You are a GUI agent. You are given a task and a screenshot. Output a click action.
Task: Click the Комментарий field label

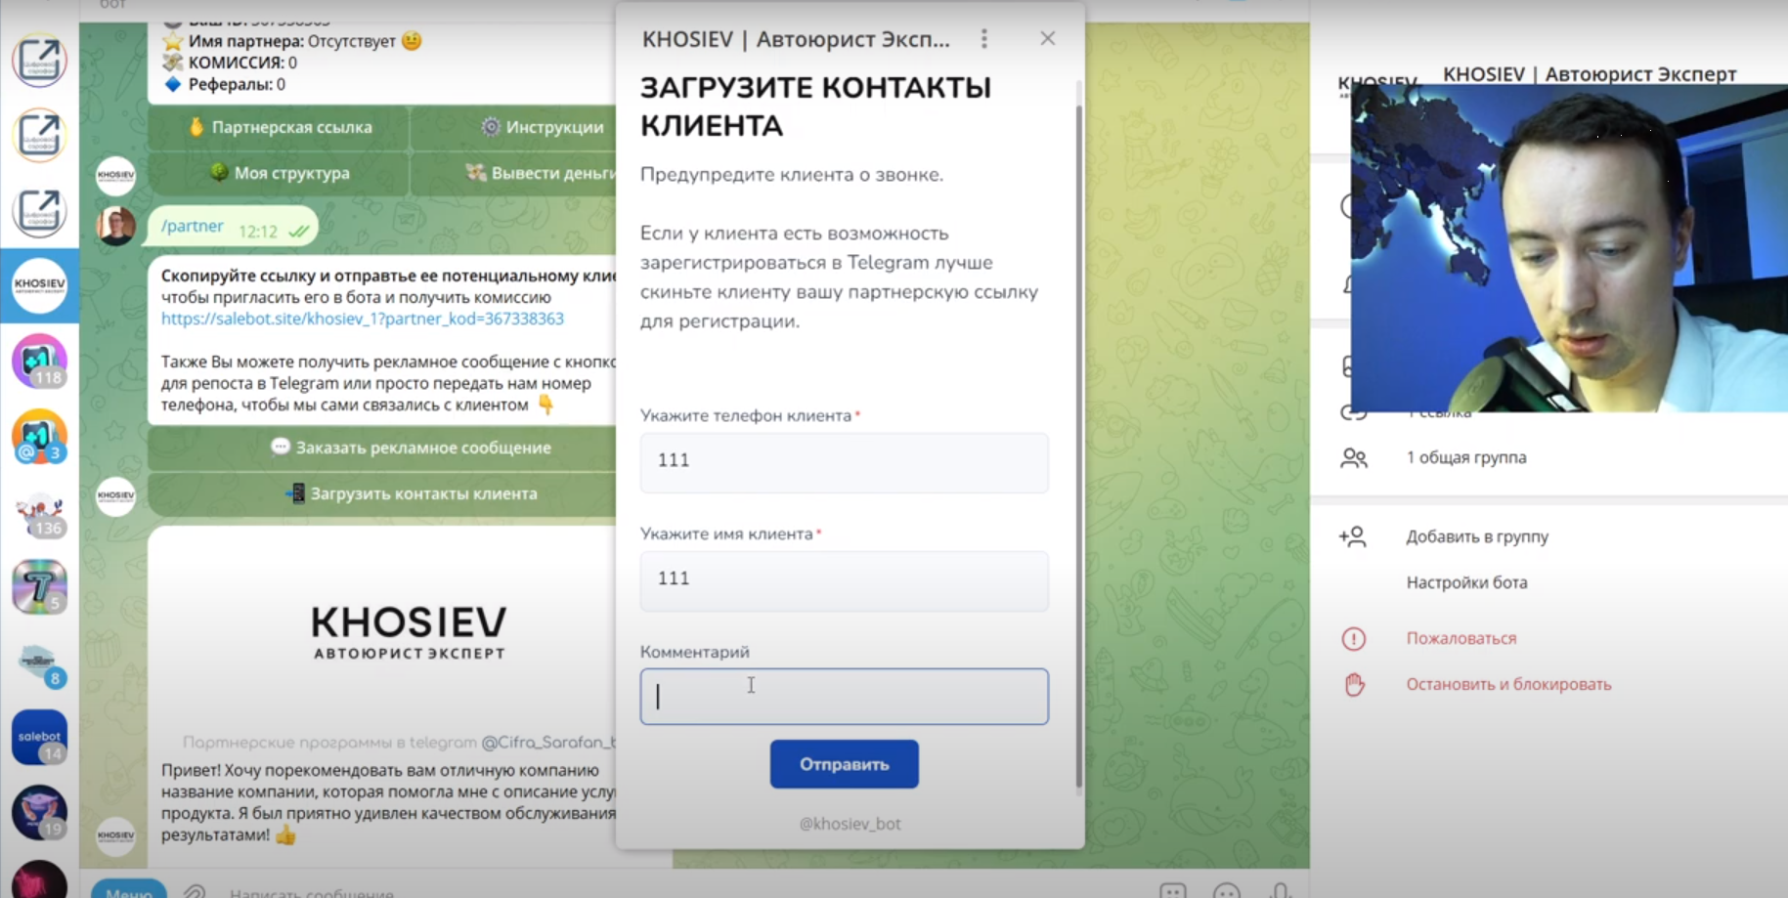pyautogui.click(x=695, y=652)
